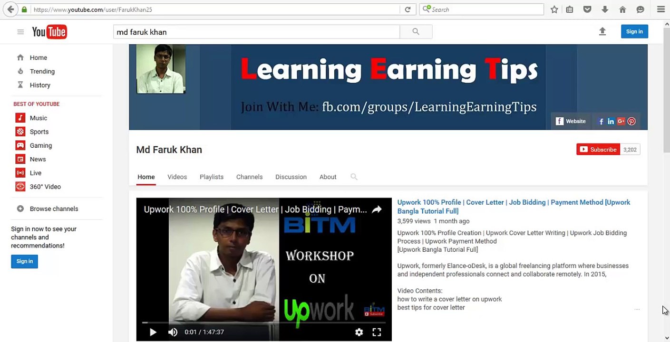Click the 3,599 views text
The image size is (670, 342).
(x=414, y=221)
